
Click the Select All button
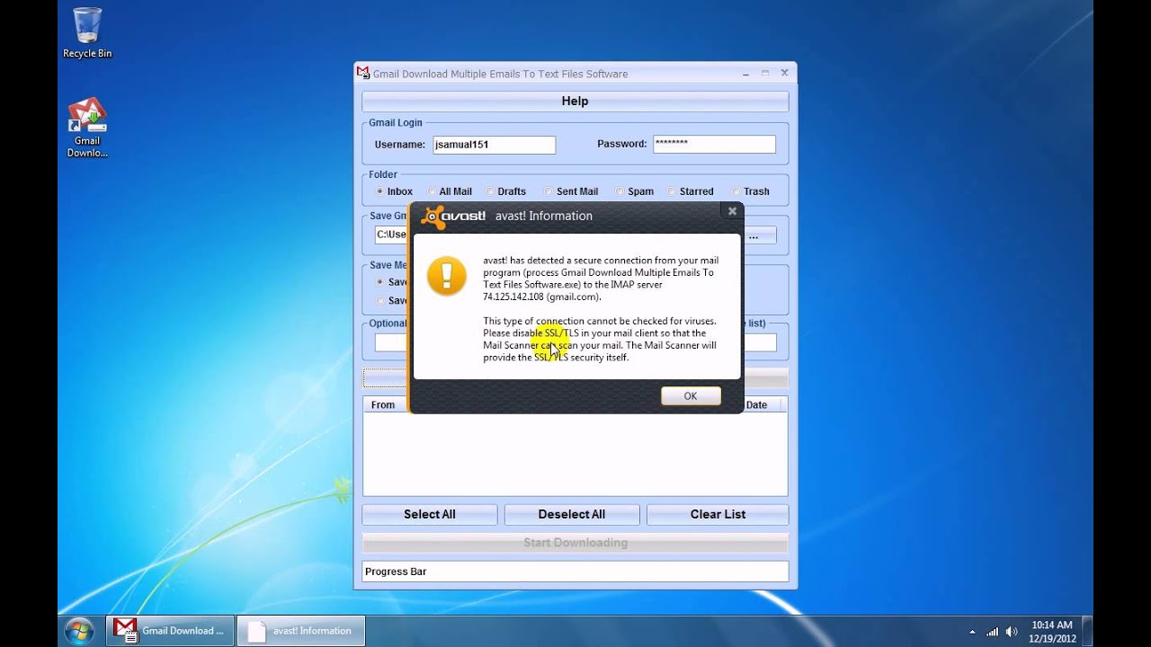click(430, 515)
